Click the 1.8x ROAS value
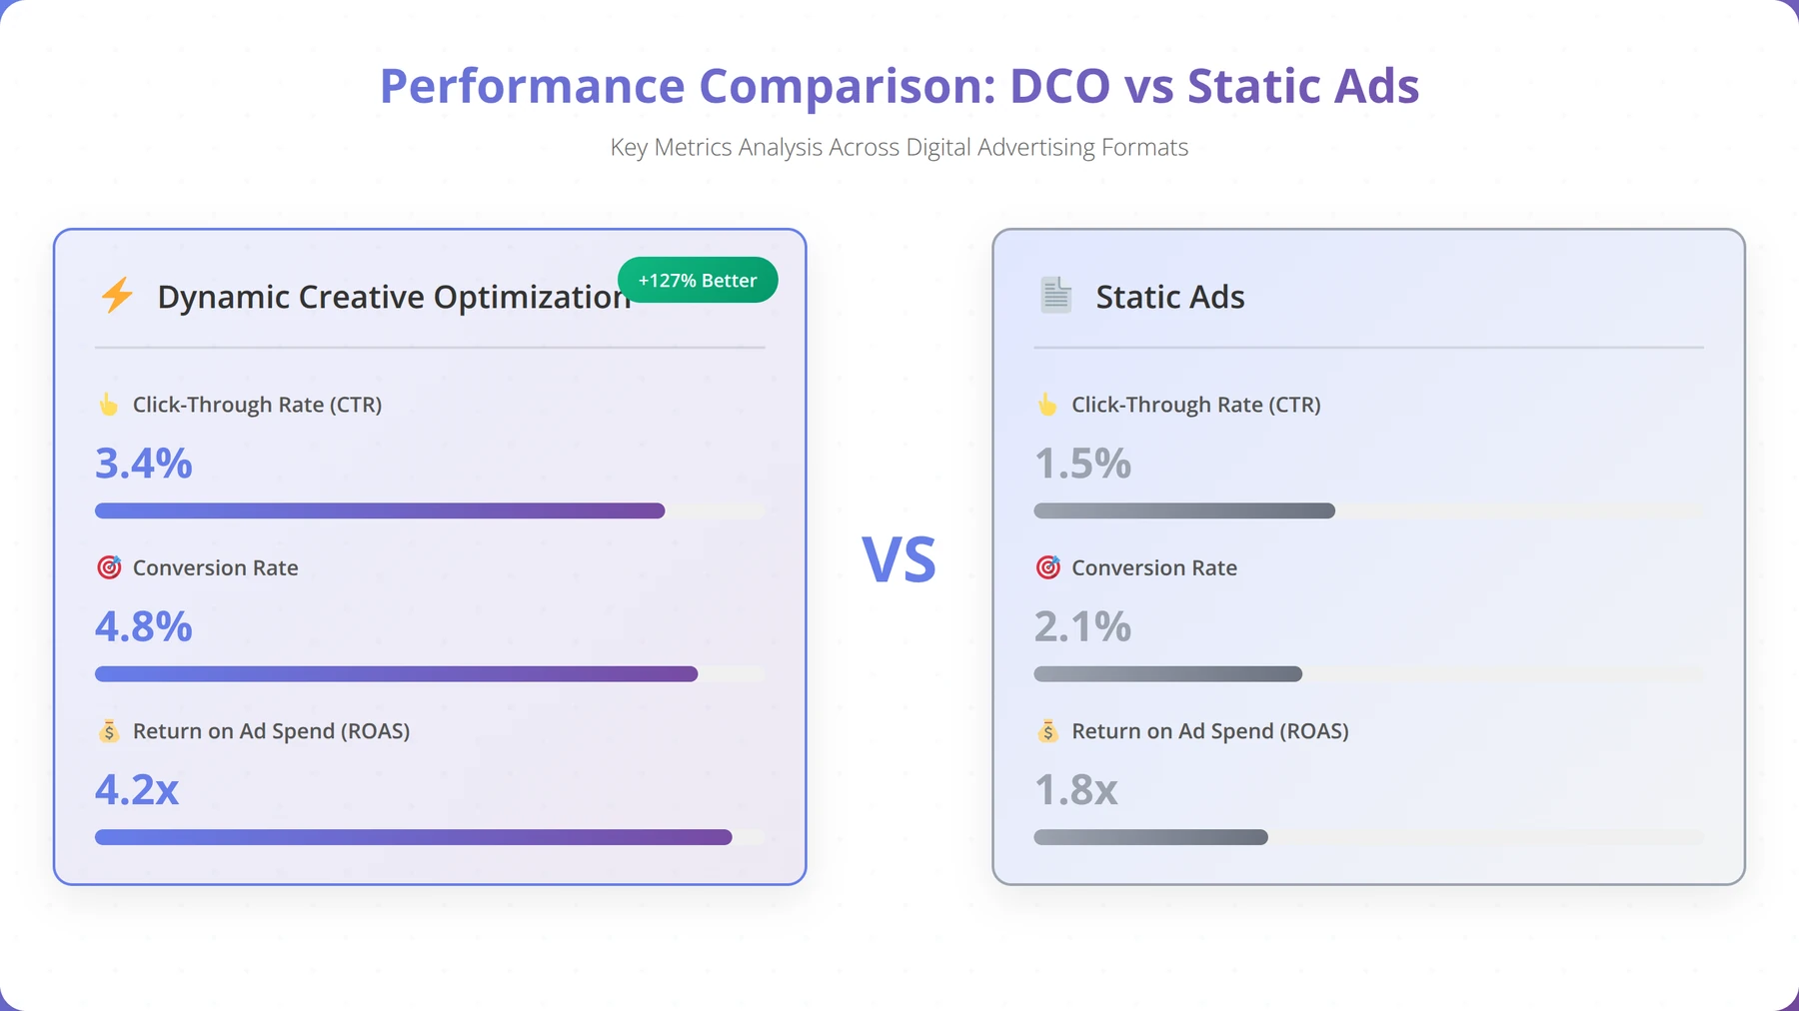Screen dimensions: 1799x1011 [1076, 790]
